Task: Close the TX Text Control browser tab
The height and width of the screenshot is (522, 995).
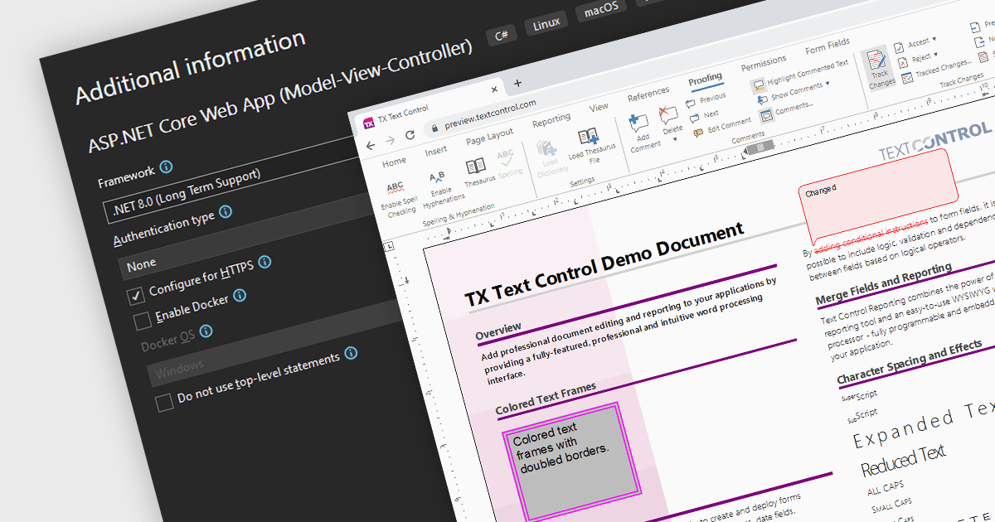Action: [494, 89]
